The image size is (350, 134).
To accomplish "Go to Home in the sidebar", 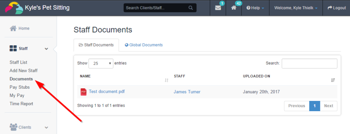I will point(24,29).
